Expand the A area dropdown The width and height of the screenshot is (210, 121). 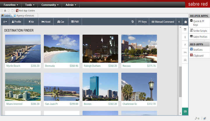pos(5,22)
